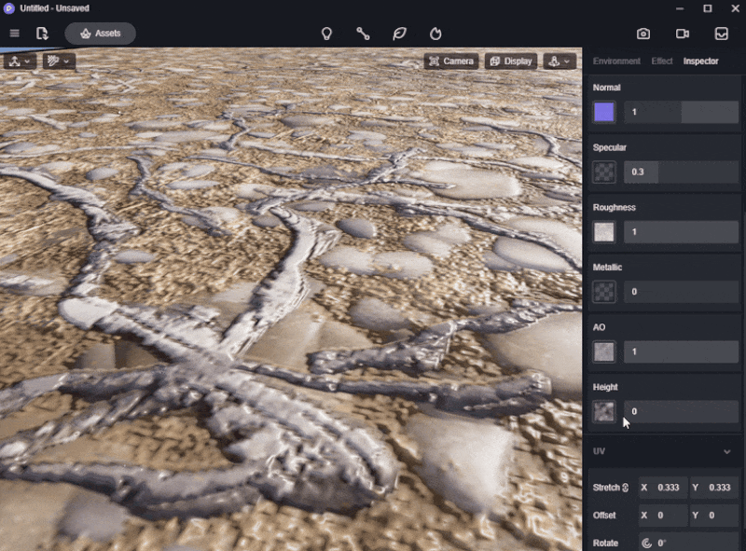Adjust the AO value slider
This screenshot has width=746, height=551.
(681, 351)
